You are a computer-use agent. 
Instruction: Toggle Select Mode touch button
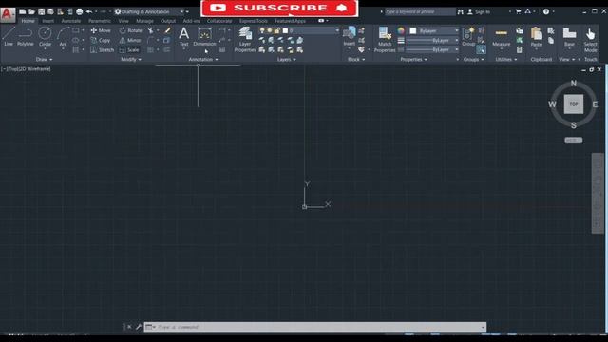click(590, 39)
